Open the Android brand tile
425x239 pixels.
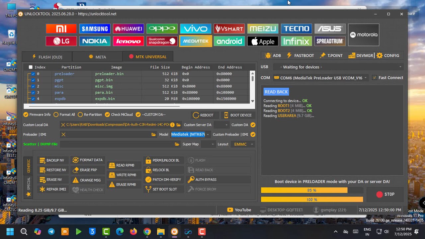[229, 41]
